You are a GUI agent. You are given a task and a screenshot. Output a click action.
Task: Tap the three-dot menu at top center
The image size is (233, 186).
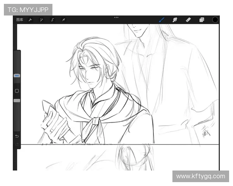pyautogui.click(x=116, y=17)
